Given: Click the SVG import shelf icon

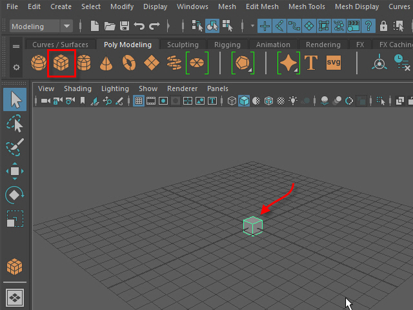Looking at the screenshot, I should point(334,63).
